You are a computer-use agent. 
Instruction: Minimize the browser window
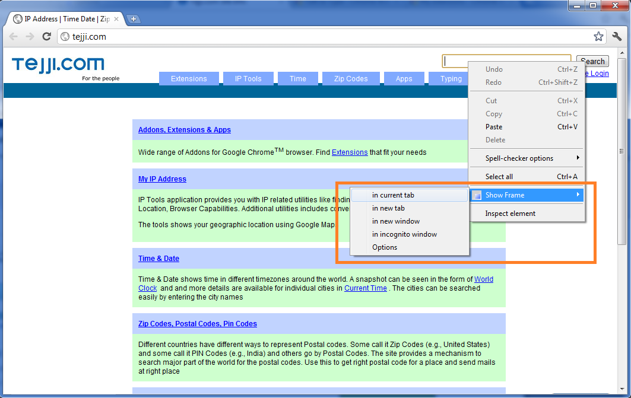coord(577,5)
